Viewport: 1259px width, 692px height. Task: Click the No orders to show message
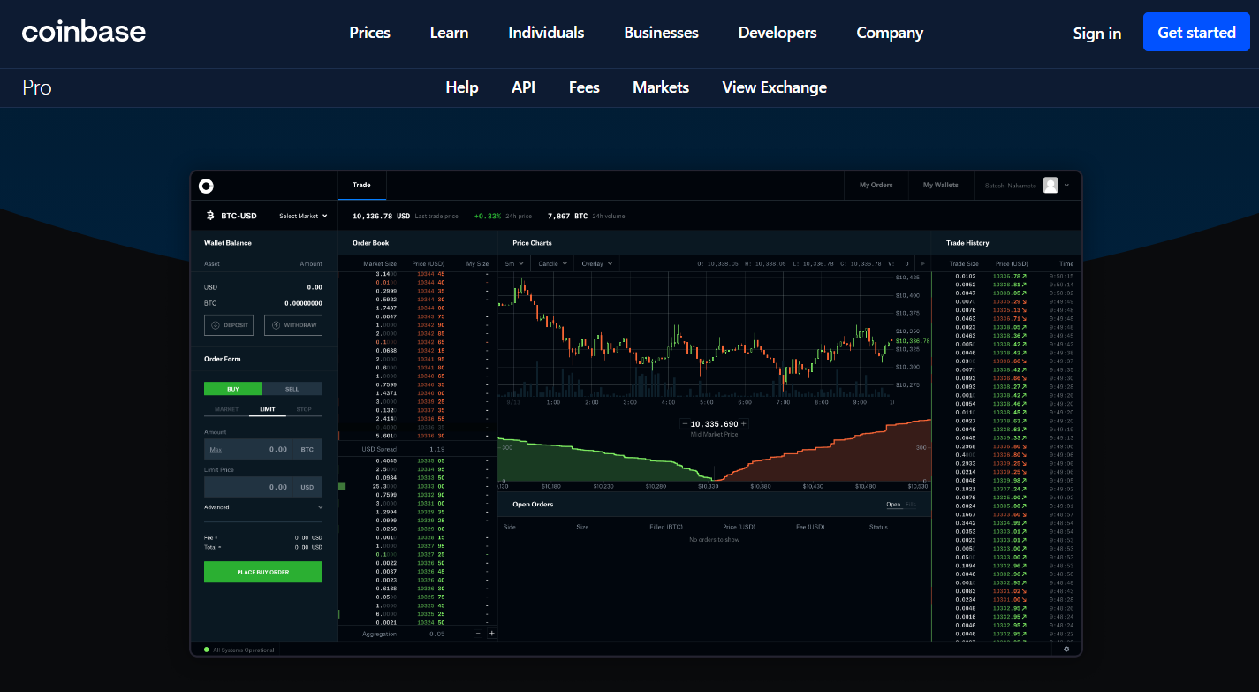pyautogui.click(x=714, y=539)
